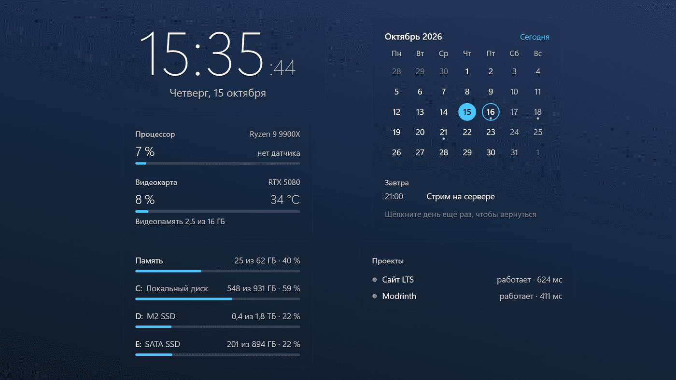Click the large 15:35 clock

pyautogui.click(x=201, y=54)
